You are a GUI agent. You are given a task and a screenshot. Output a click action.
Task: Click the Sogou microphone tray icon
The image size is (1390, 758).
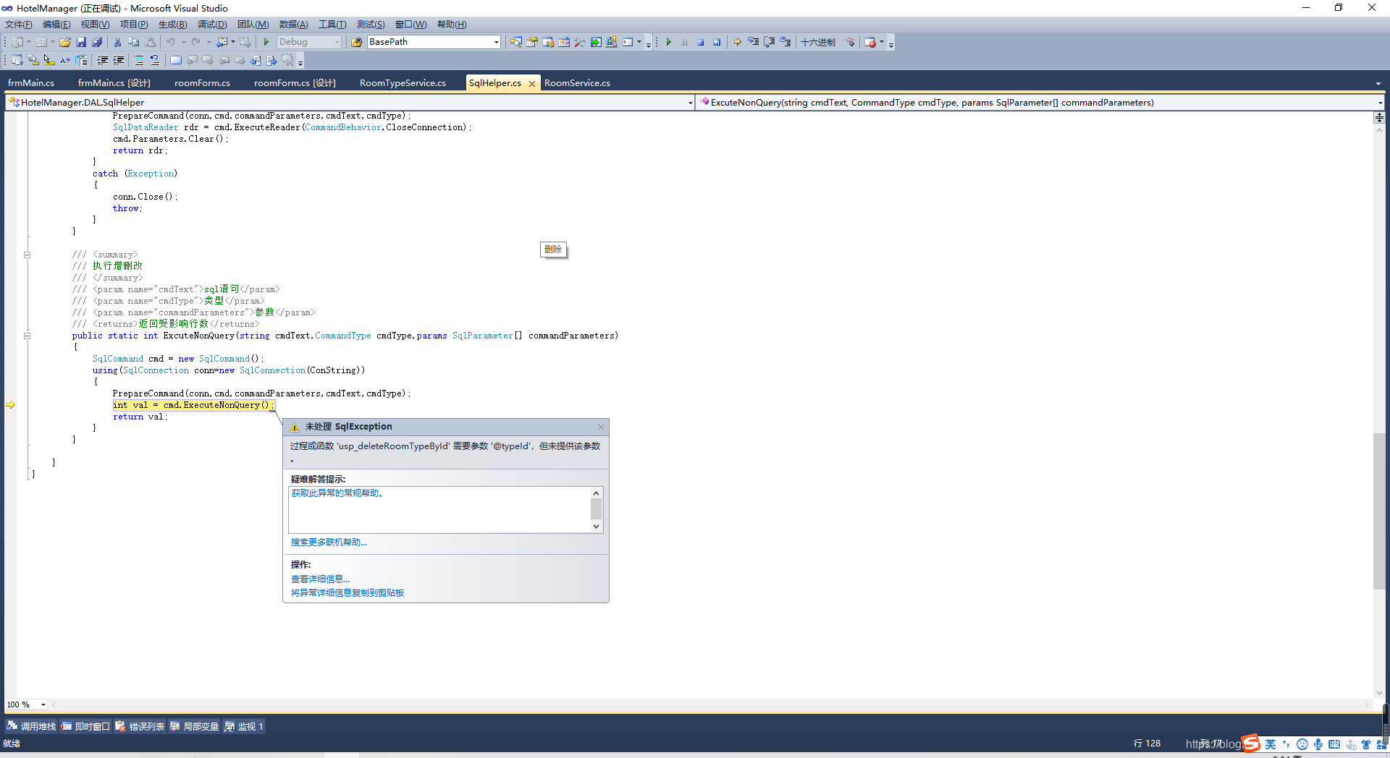click(x=1318, y=744)
